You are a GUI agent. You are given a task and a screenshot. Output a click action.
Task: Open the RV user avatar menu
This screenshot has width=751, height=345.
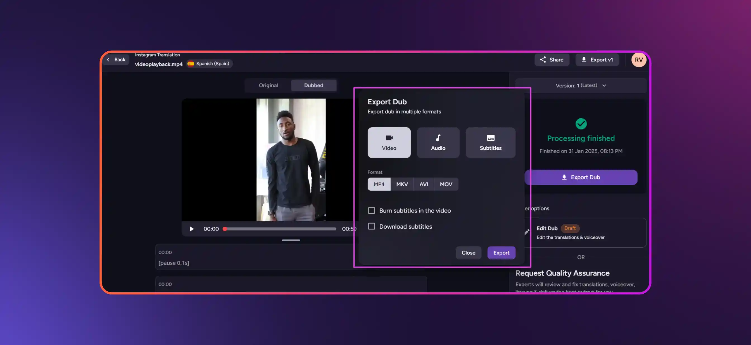tap(638, 60)
